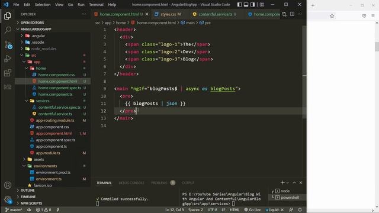Viewport: 379px width, 213px height.
Task: Open the Explorer view in activity bar
Action: pyautogui.click(x=8, y=16)
